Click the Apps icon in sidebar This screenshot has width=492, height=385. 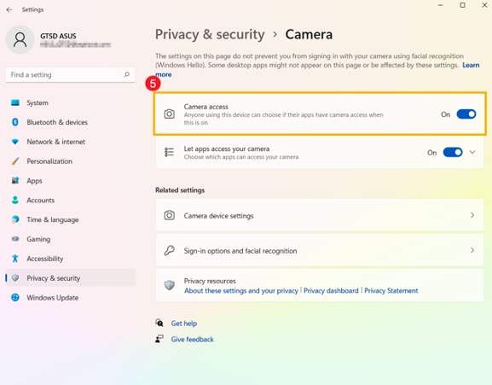pos(15,181)
